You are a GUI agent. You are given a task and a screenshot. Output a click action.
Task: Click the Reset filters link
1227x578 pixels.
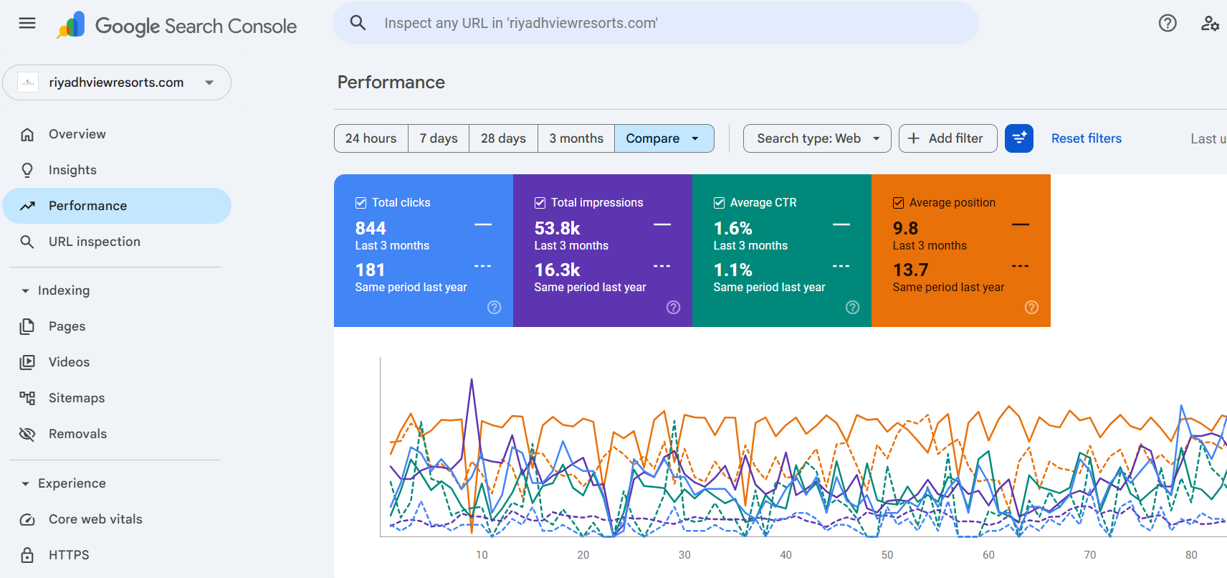(1086, 138)
